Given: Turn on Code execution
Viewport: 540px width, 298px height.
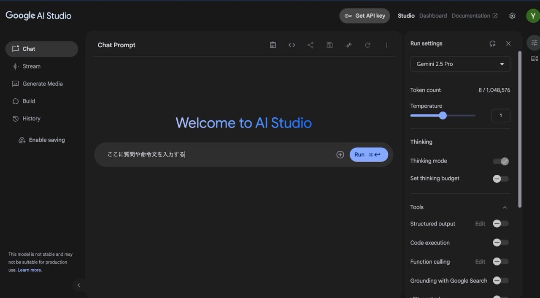Looking at the screenshot, I should pyautogui.click(x=501, y=243).
